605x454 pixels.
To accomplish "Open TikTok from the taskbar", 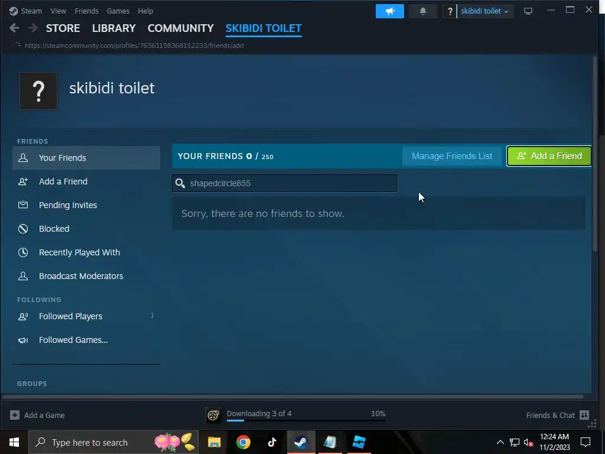I will pos(272,442).
